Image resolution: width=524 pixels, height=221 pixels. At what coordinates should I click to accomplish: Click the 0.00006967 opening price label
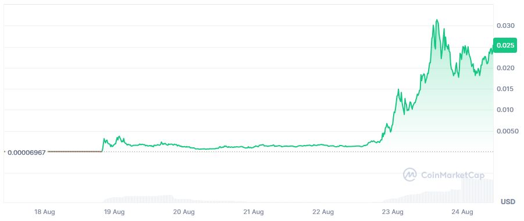[26, 153]
